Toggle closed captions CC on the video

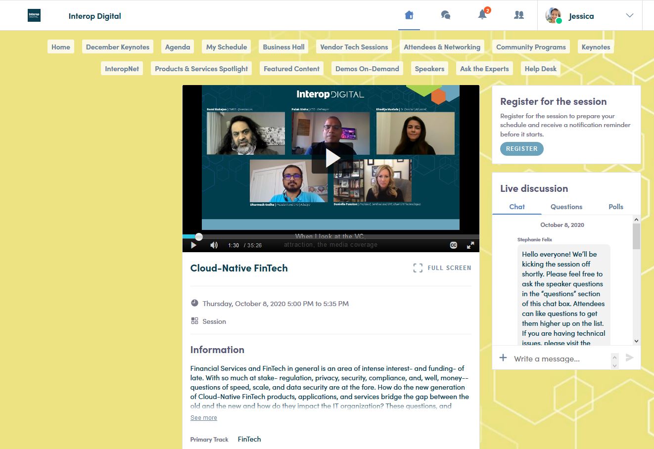[454, 245]
